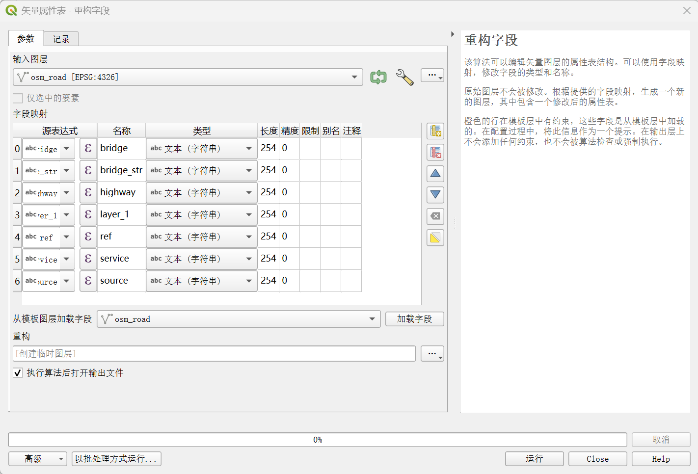Click the invert selection icon
The height and width of the screenshot is (474, 698).
point(435,237)
